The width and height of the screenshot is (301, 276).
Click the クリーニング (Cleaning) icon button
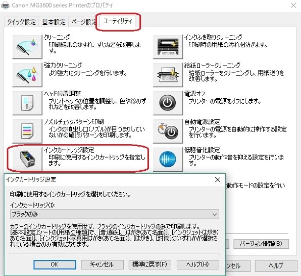point(27,47)
